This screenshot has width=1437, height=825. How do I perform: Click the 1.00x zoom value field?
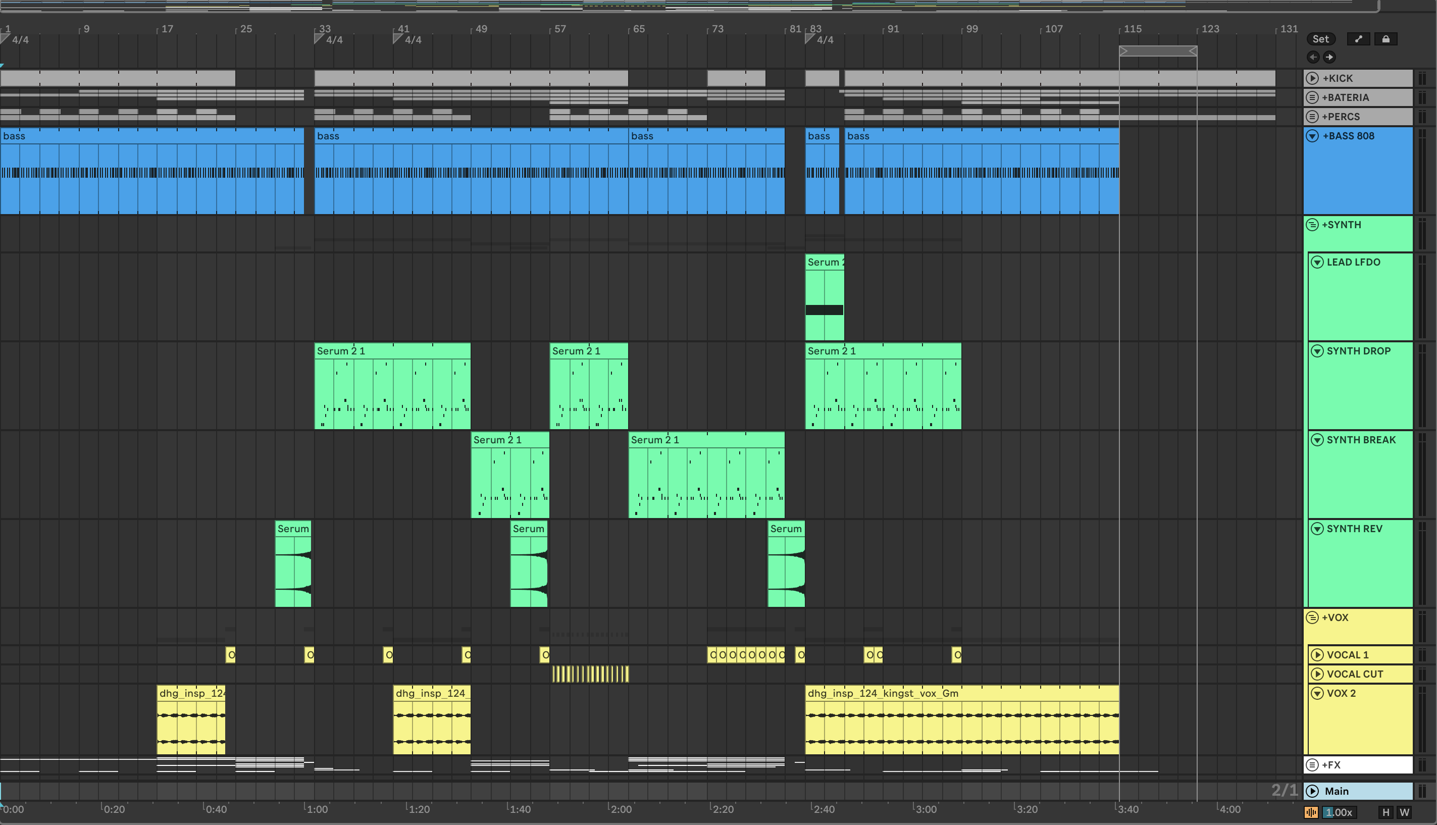click(x=1339, y=812)
